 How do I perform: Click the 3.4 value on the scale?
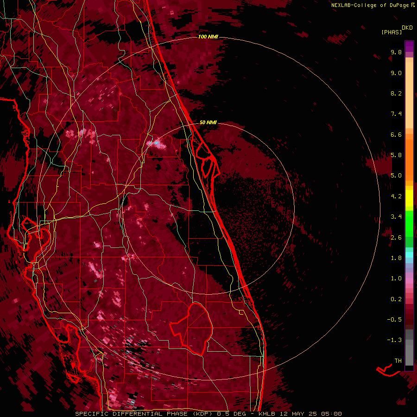pyautogui.click(x=396, y=217)
